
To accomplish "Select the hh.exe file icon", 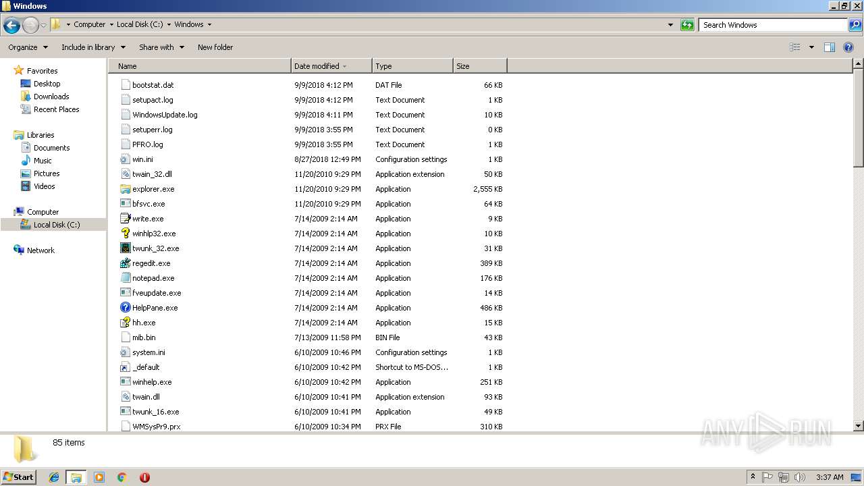I will [x=125, y=323].
